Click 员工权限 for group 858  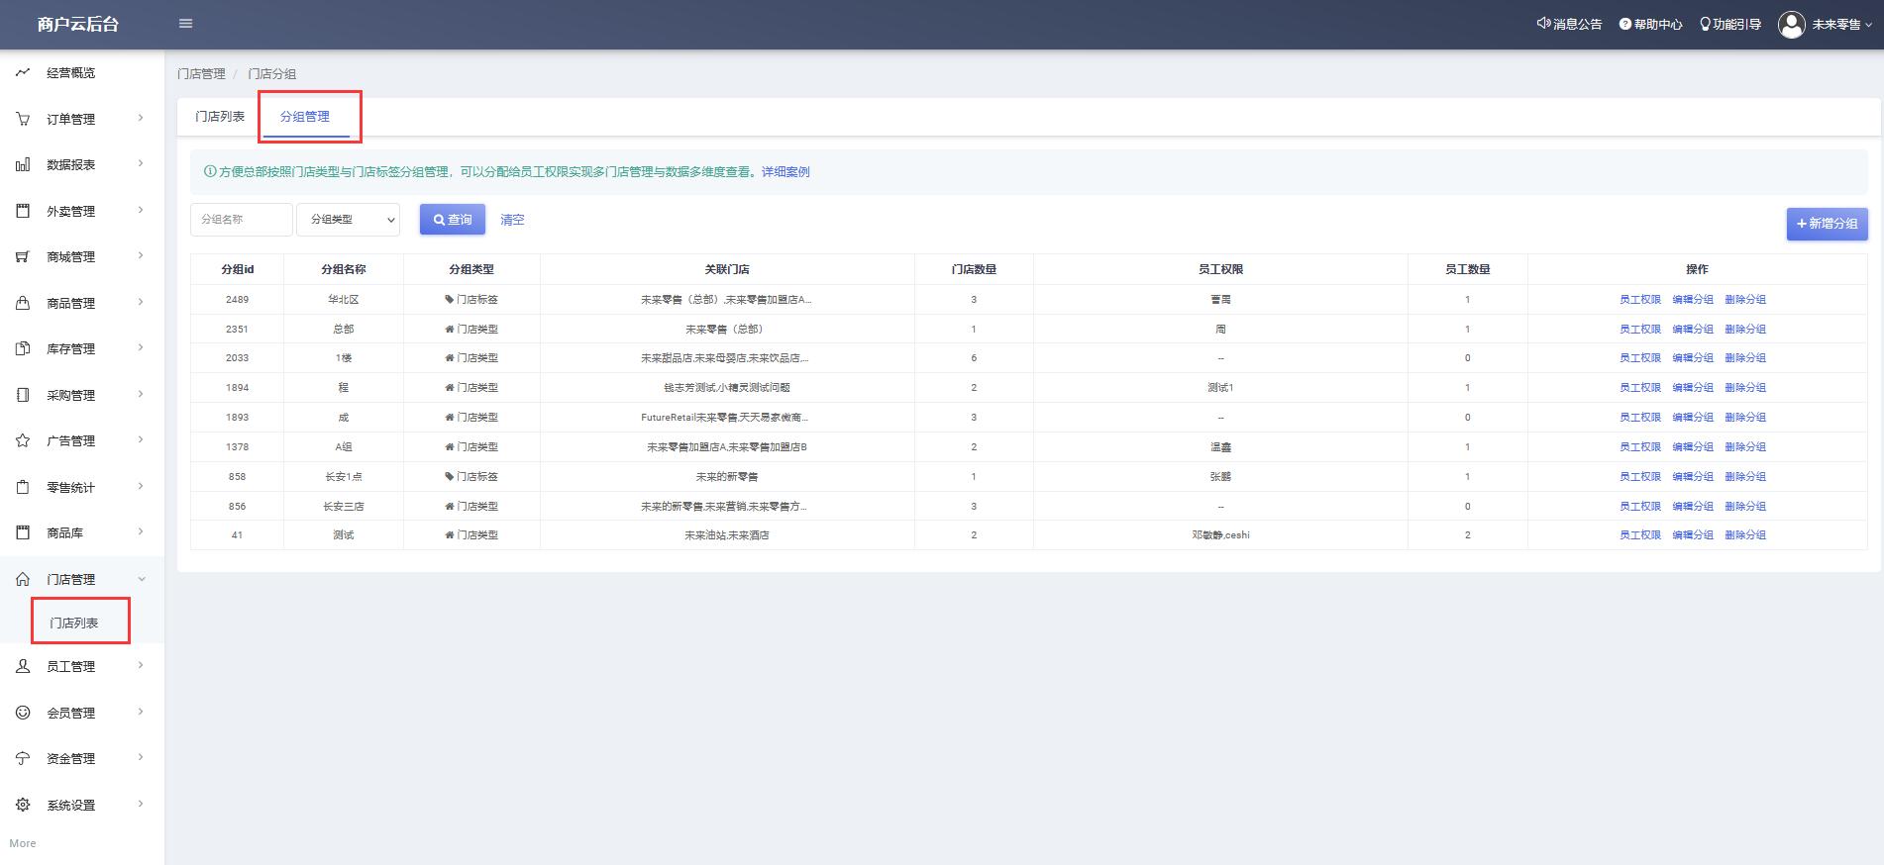click(x=1640, y=476)
